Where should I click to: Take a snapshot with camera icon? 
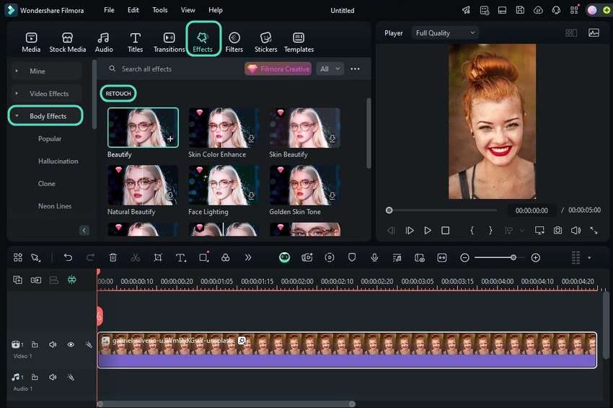pyautogui.click(x=557, y=231)
